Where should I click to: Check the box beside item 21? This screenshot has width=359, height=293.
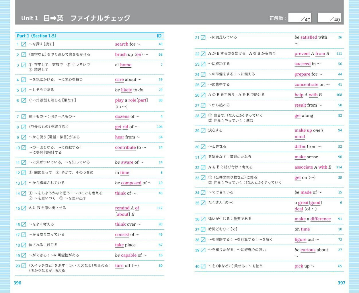pyautogui.click(x=203, y=38)
